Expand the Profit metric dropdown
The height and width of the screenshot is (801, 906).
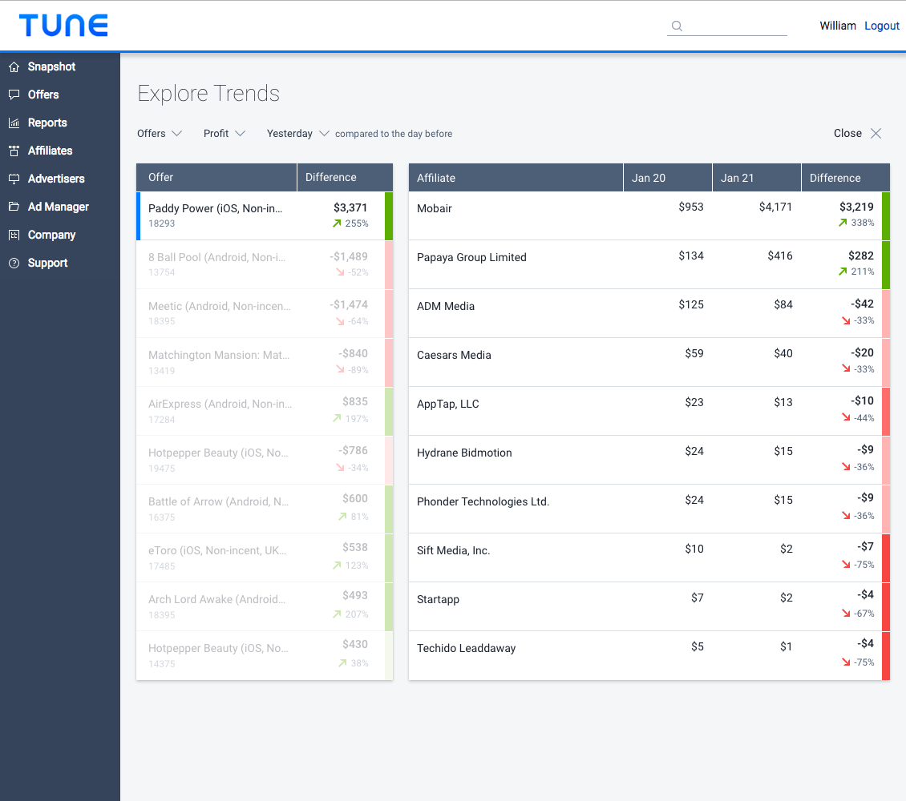tap(224, 133)
